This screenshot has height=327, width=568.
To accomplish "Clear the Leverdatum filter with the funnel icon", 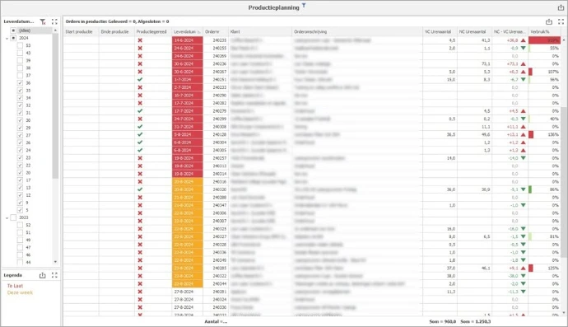I will pyautogui.click(x=43, y=21).
